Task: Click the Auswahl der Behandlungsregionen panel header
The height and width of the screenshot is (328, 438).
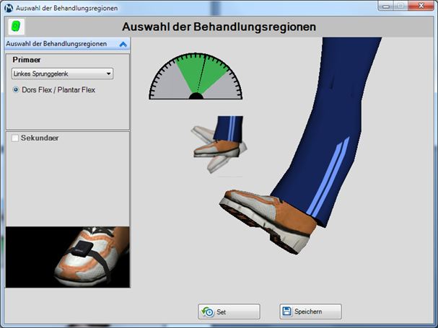Action: tap(58, 44)
